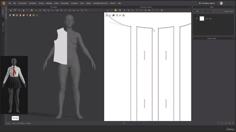This screenshot has width=236, height=132.
Task: Click the shirt icon ending the 2D Pattern toolbar
Action: click(x=162, y=10)
